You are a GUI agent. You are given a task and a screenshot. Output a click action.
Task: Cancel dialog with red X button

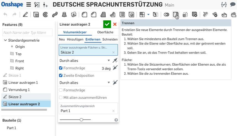115,24
